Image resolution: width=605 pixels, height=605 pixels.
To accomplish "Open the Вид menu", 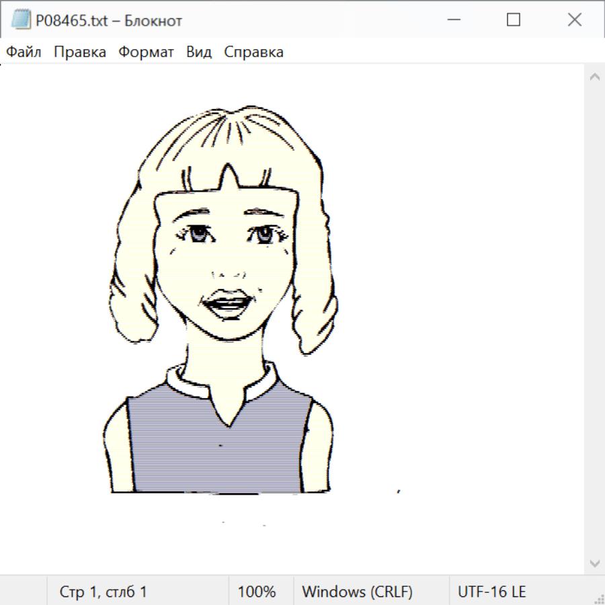I will [199, 52].
